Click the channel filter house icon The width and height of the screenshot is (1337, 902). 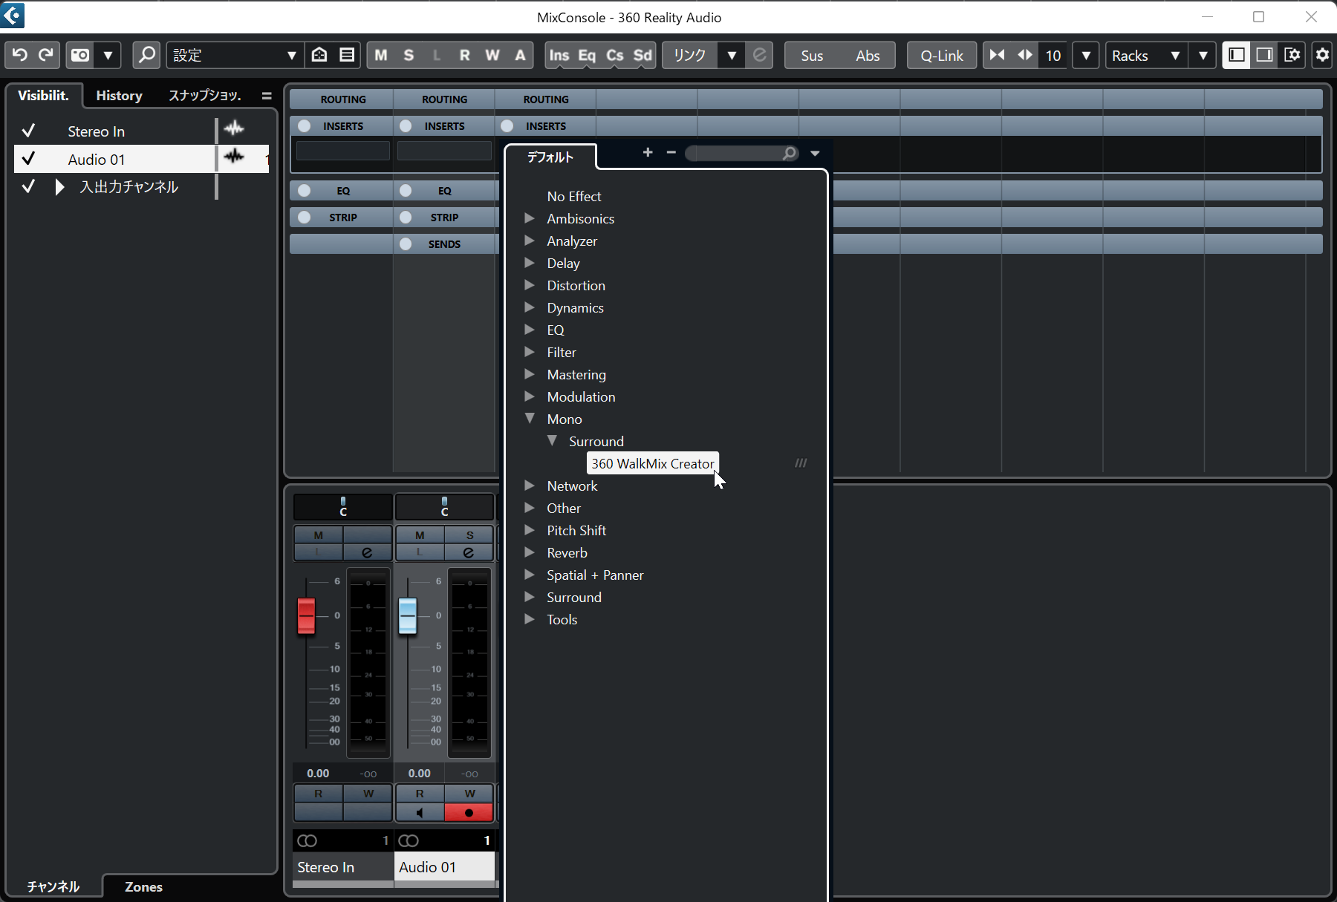[x=319, y=55]
